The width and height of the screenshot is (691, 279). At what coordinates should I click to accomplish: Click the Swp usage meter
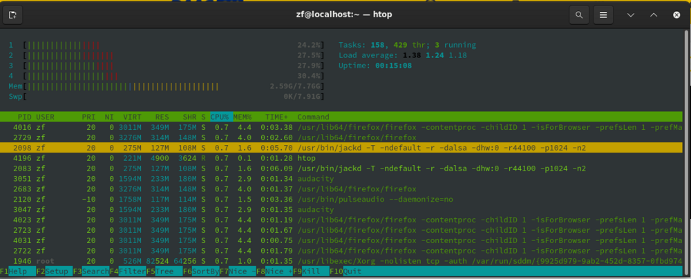167,97
